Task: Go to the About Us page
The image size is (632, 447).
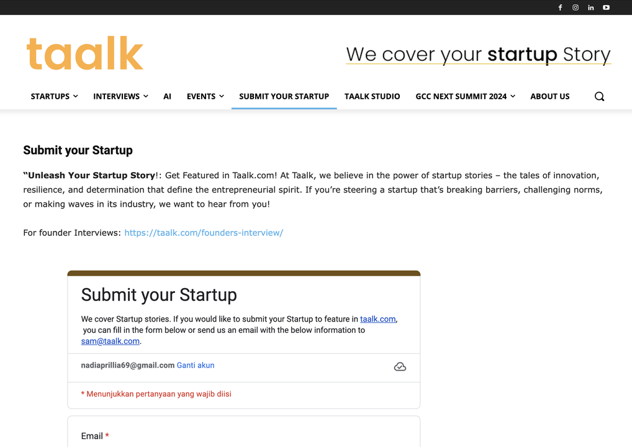Action: click(x=549, y=96)
